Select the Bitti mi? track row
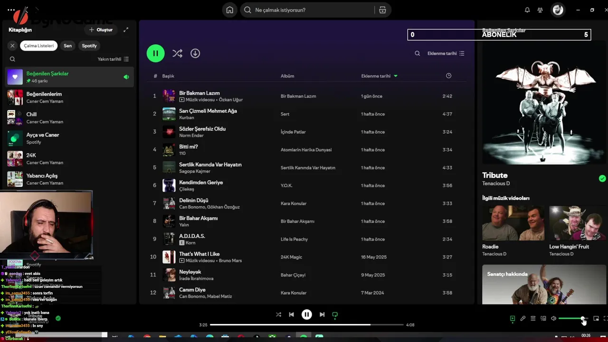This screenshot has width=608, height=342. [306, 150]
